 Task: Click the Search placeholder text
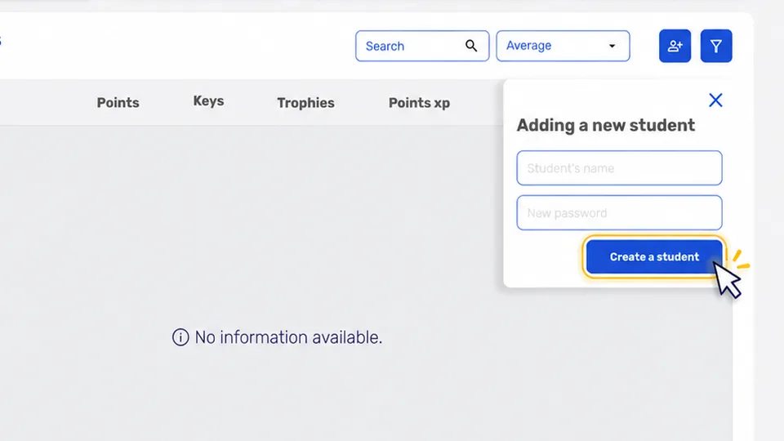(x=385, y=46)
